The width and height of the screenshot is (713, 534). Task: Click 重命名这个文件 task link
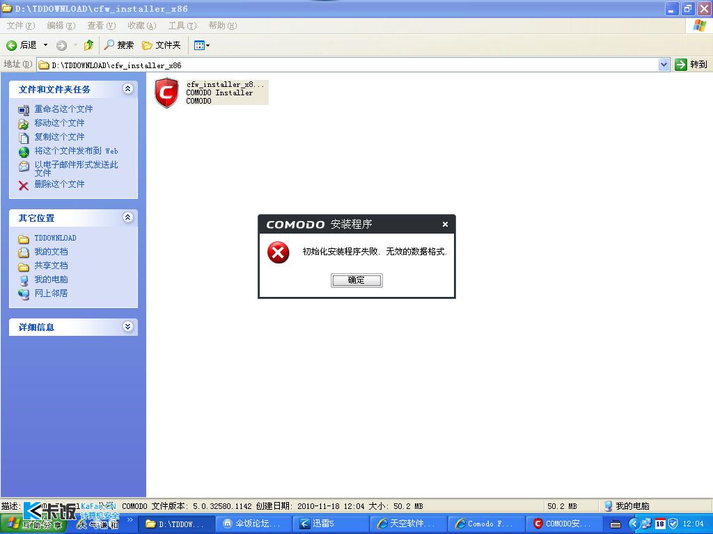[x=63, y=109]
